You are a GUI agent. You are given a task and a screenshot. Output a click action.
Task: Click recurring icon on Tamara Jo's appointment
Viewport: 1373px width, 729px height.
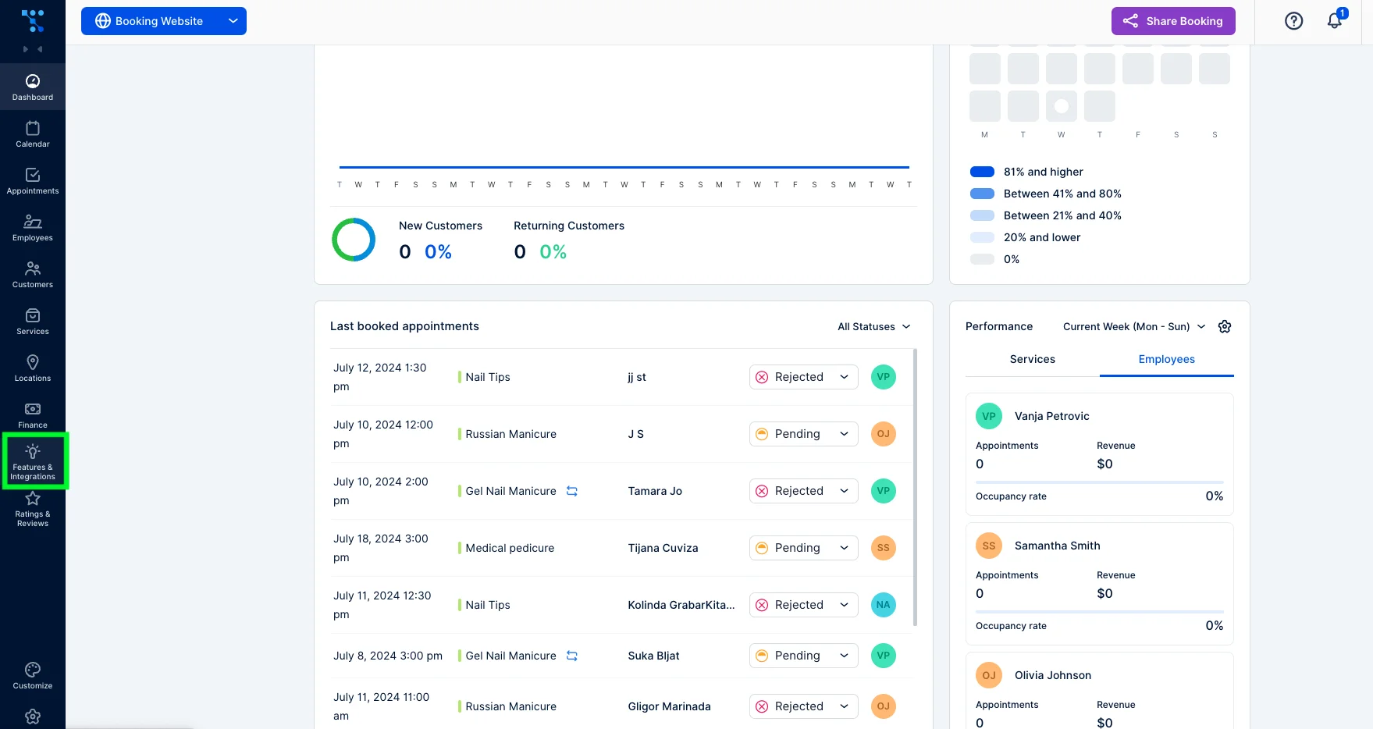[572, 491]
